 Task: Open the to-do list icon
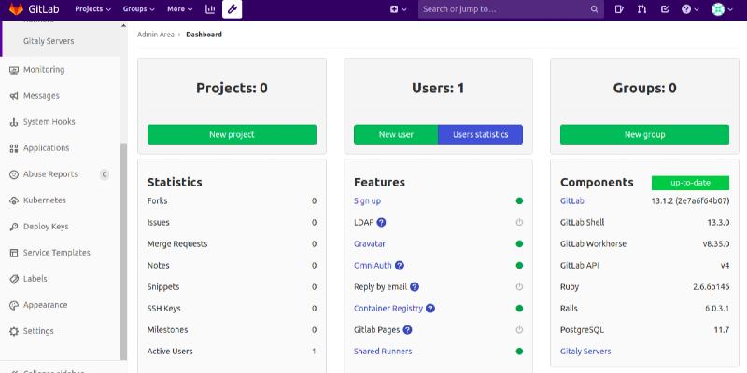[x=664, y=9]
